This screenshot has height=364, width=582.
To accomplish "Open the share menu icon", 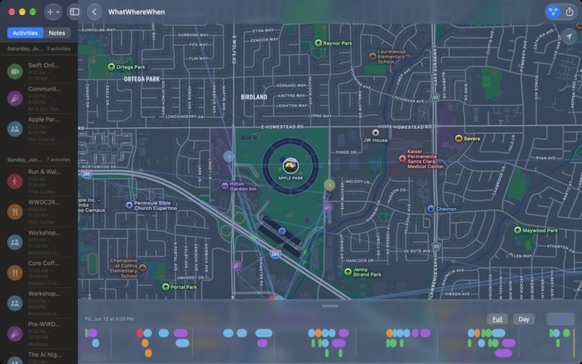I will [570, 12].
